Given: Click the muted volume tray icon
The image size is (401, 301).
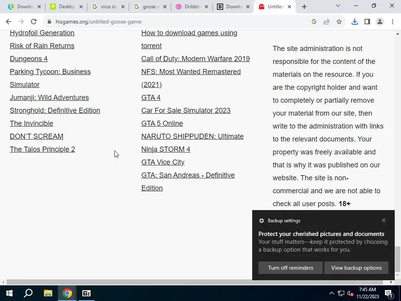Looking at the screenshot, I should click(350, 293).
